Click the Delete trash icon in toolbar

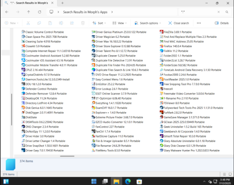coord(83,23)
